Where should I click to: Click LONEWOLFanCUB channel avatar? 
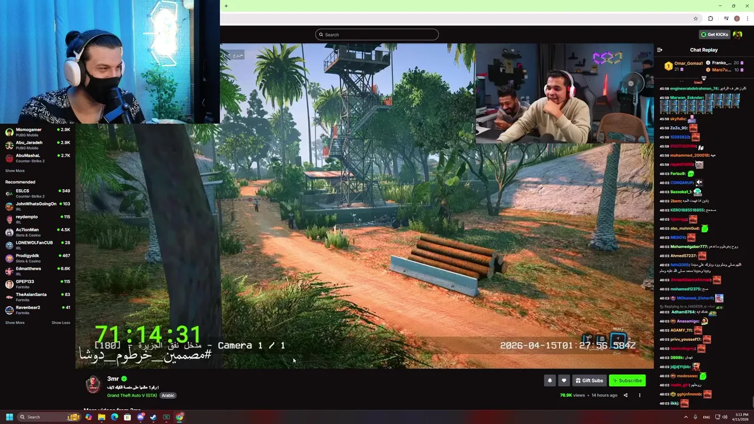coord(9,245)
